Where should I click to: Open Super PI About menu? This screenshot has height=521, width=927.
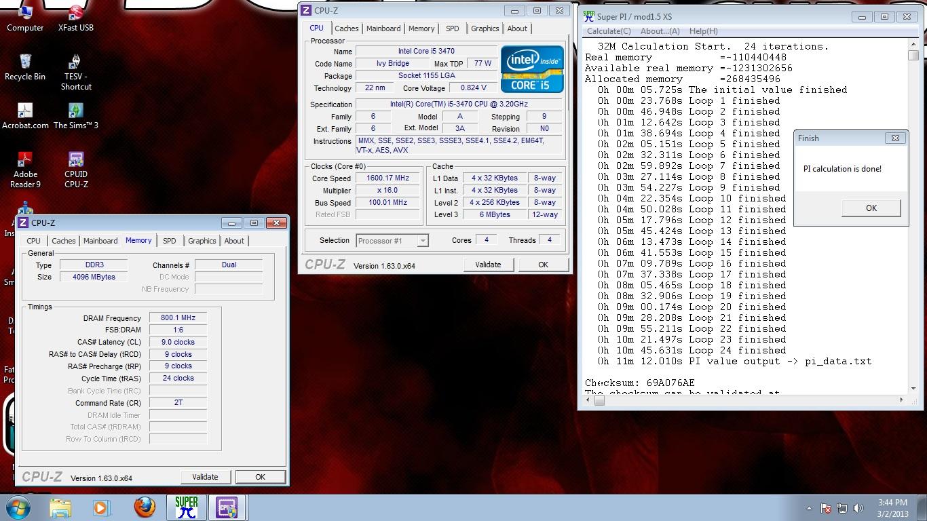660,31
